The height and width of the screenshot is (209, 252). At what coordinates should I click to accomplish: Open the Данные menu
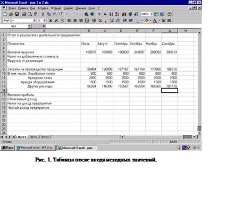[x=81, y=8]
